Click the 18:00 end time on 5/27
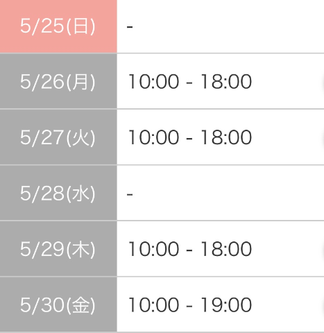This screenshot has width=324, height=333. [x=226, y=137]
